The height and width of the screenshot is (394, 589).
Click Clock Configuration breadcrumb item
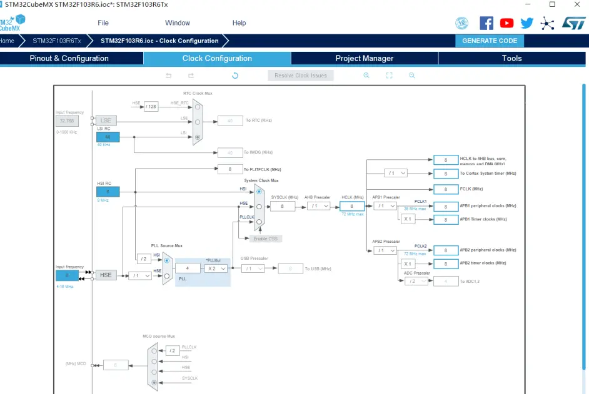pos(159,41)
